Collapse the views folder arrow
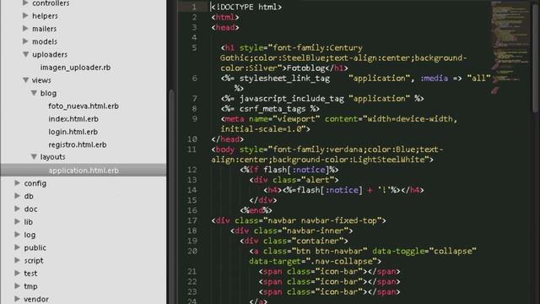 (25, 80)
